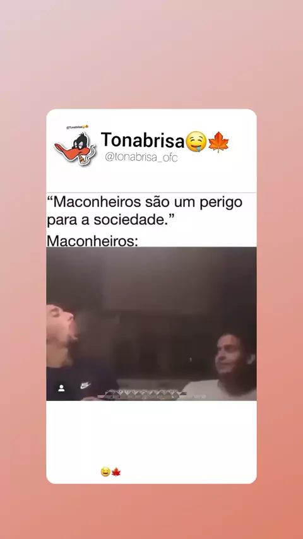Tap the small smiling emoji at card bottom
This screenshot has width=303, height=539.
[105, 471]
